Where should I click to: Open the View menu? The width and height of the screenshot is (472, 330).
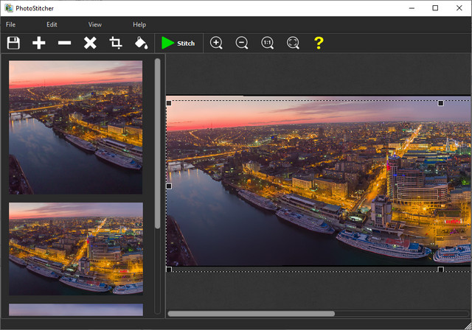[95, 24]
